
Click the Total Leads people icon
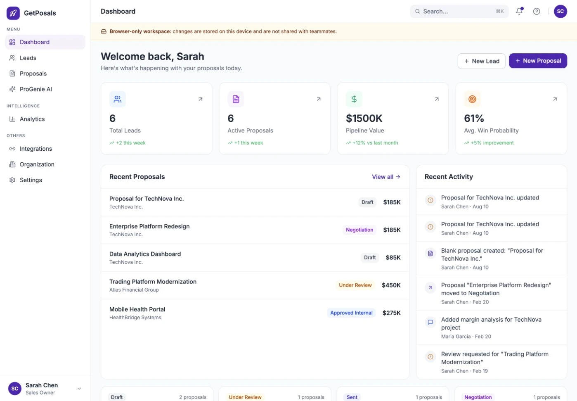point(118,99)
